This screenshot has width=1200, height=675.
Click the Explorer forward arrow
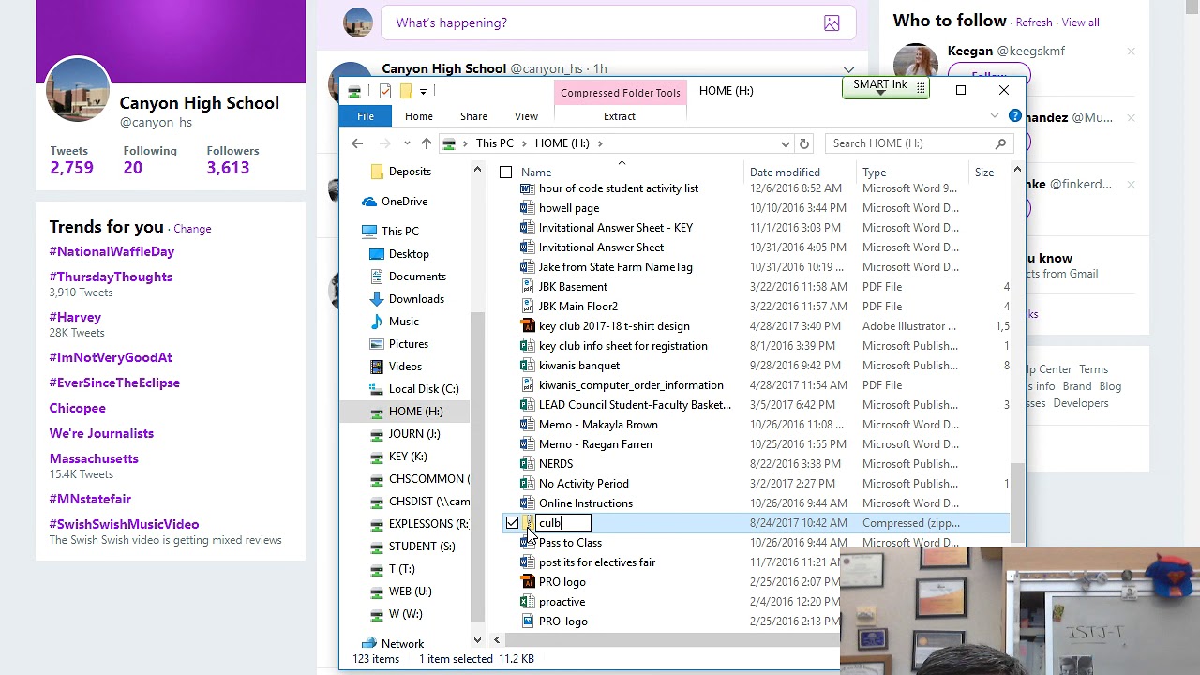[x=384, y=143]
